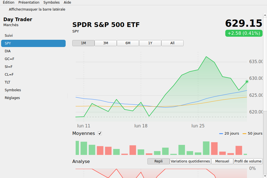
Task: Open the Aide menu
Action: pos(67,3)
